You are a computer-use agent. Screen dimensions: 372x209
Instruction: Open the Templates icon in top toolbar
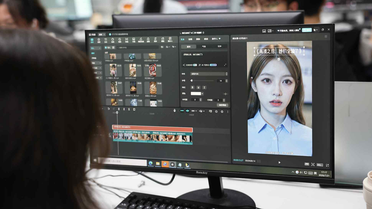tap(163, 39)
